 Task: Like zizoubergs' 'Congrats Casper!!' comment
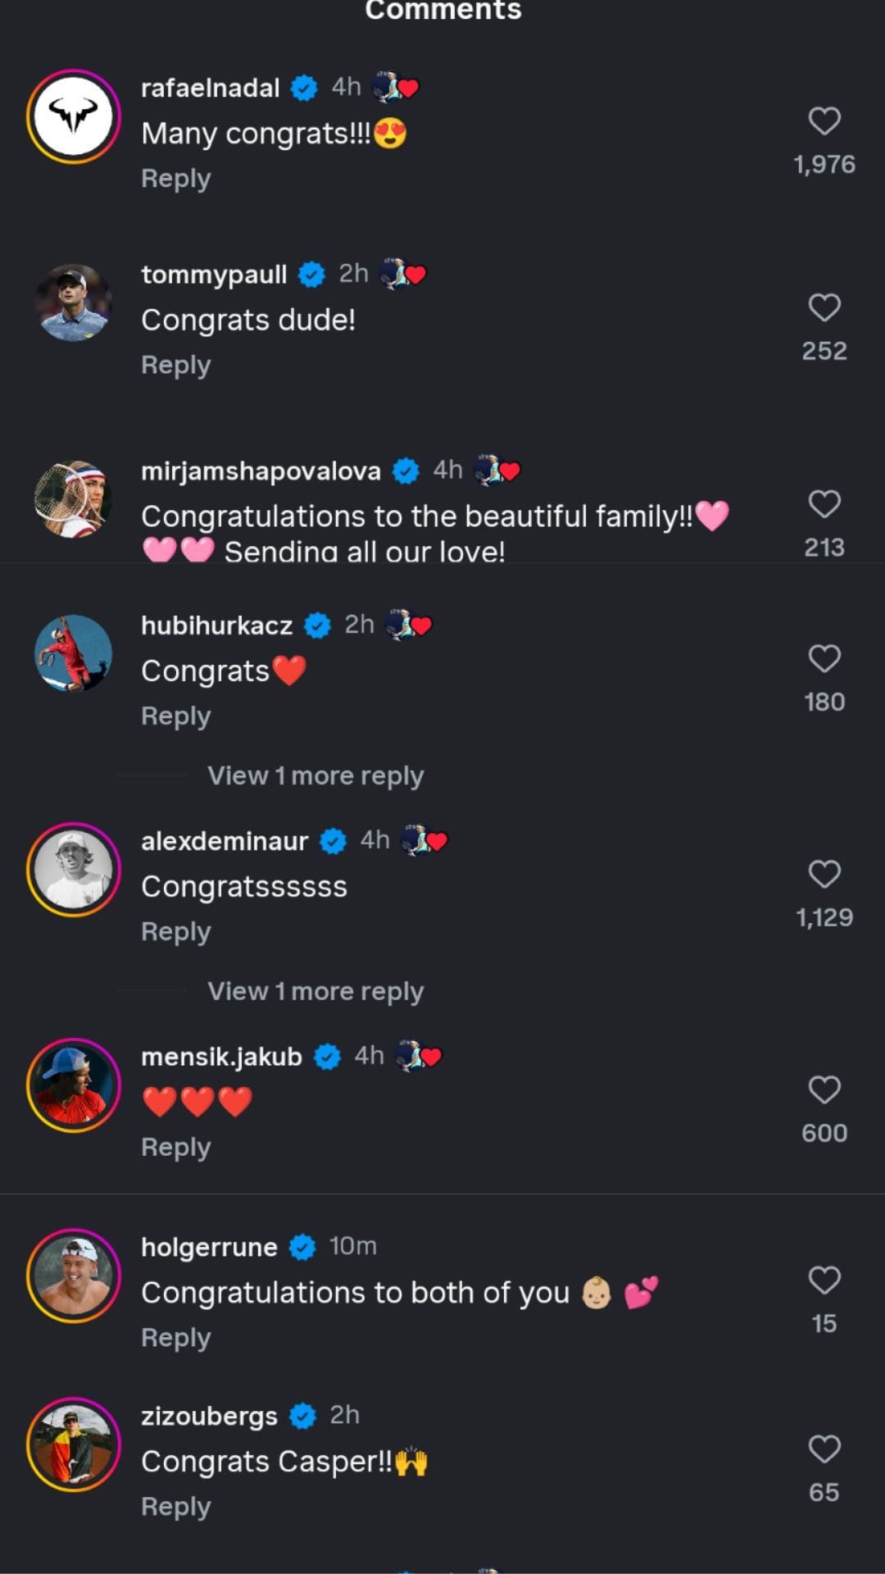tap(824, 1449)
